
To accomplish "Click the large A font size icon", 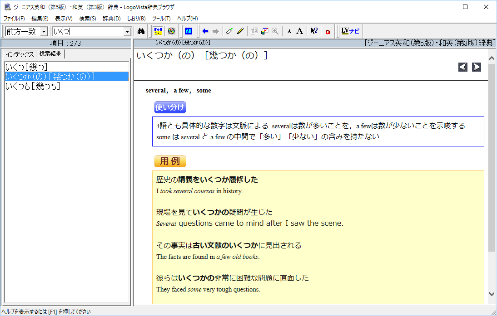I will [299, 31].
